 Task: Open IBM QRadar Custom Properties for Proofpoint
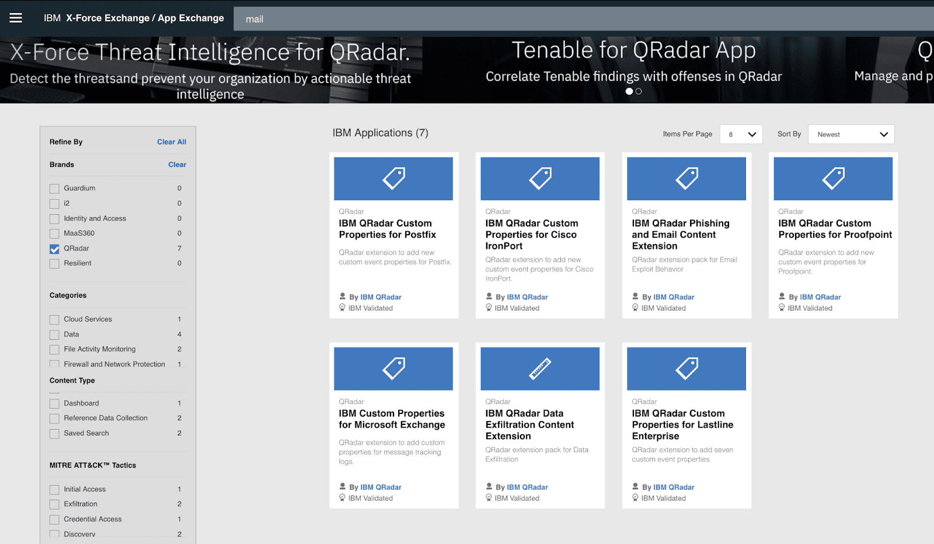click(x=835, y=229)
